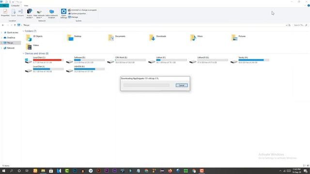The image size is (310, 174).
Task: Select Software (D:) drive
Action: 85,60
